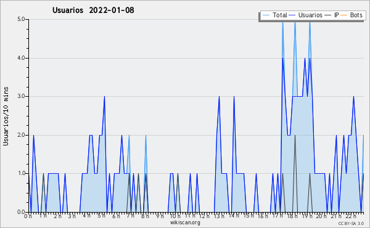Click the x-axis label '0 h'
Screen dimensions: 370x228
[x=28, y=216]
